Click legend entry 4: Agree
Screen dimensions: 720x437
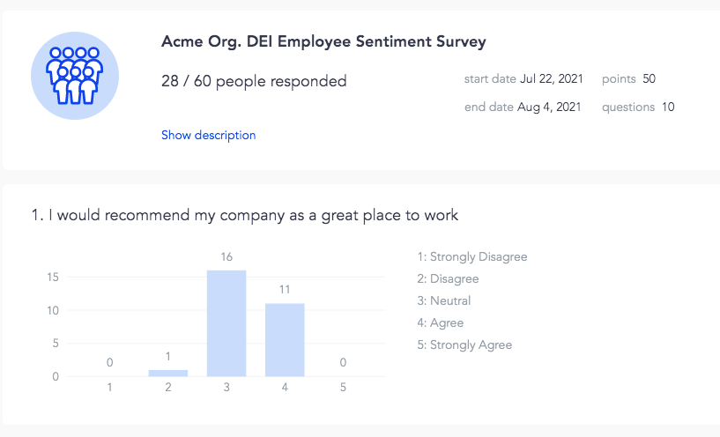(441, 323)
